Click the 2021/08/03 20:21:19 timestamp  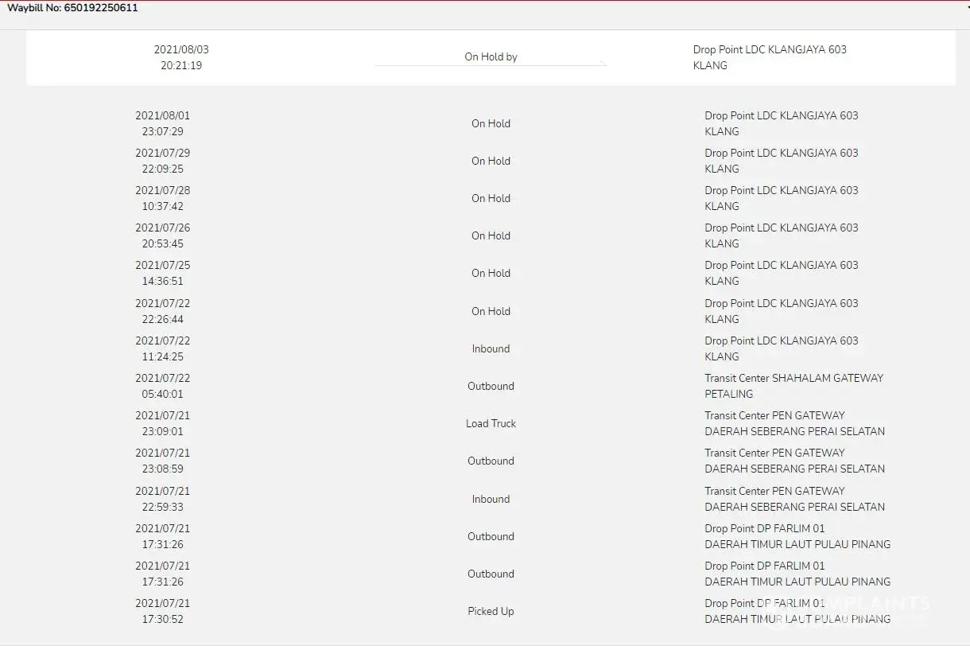tap(181, 57)
